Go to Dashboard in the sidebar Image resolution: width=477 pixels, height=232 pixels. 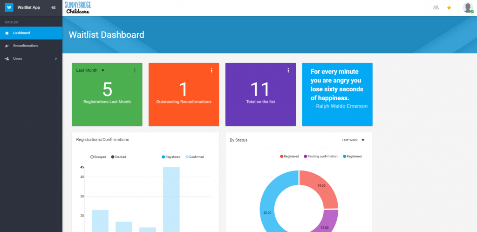[x=21, y=33]
